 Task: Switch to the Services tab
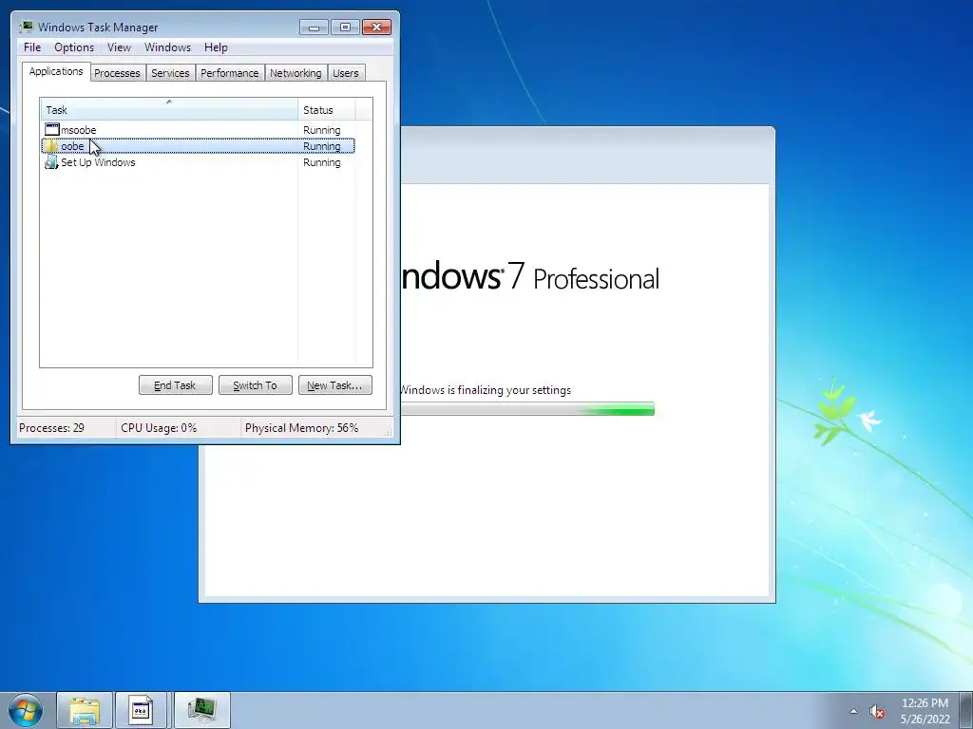(171, 73)
